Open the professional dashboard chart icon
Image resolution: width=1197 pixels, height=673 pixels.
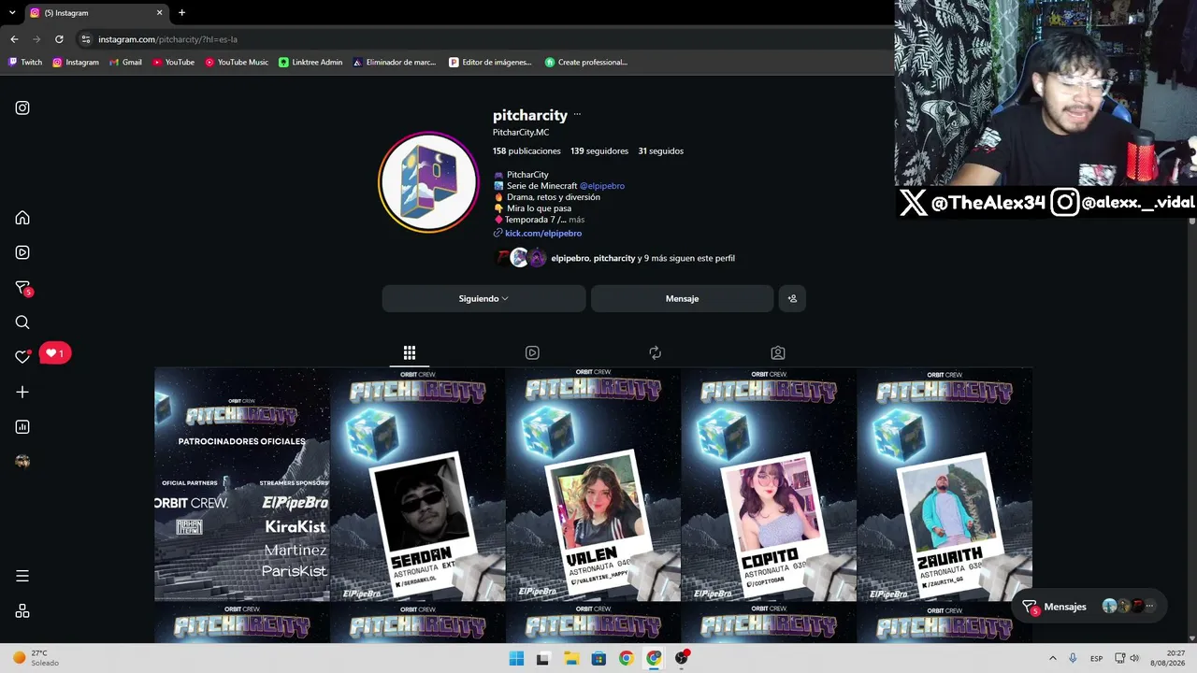point(22,427)
